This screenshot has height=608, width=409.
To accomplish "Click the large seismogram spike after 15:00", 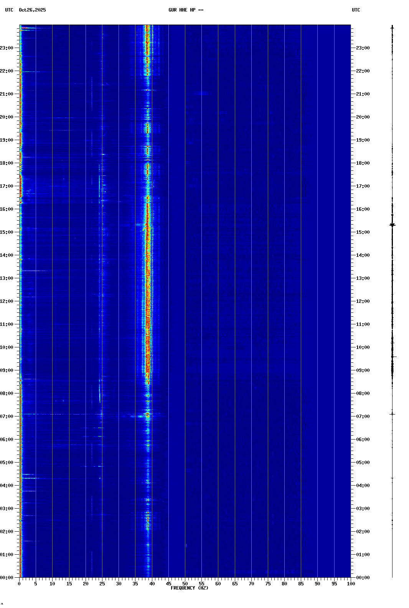I will pyautogui.click(x=392, y=225).
